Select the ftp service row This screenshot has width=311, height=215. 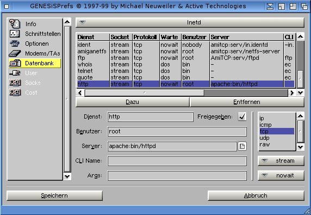click(x=185, y=58)
